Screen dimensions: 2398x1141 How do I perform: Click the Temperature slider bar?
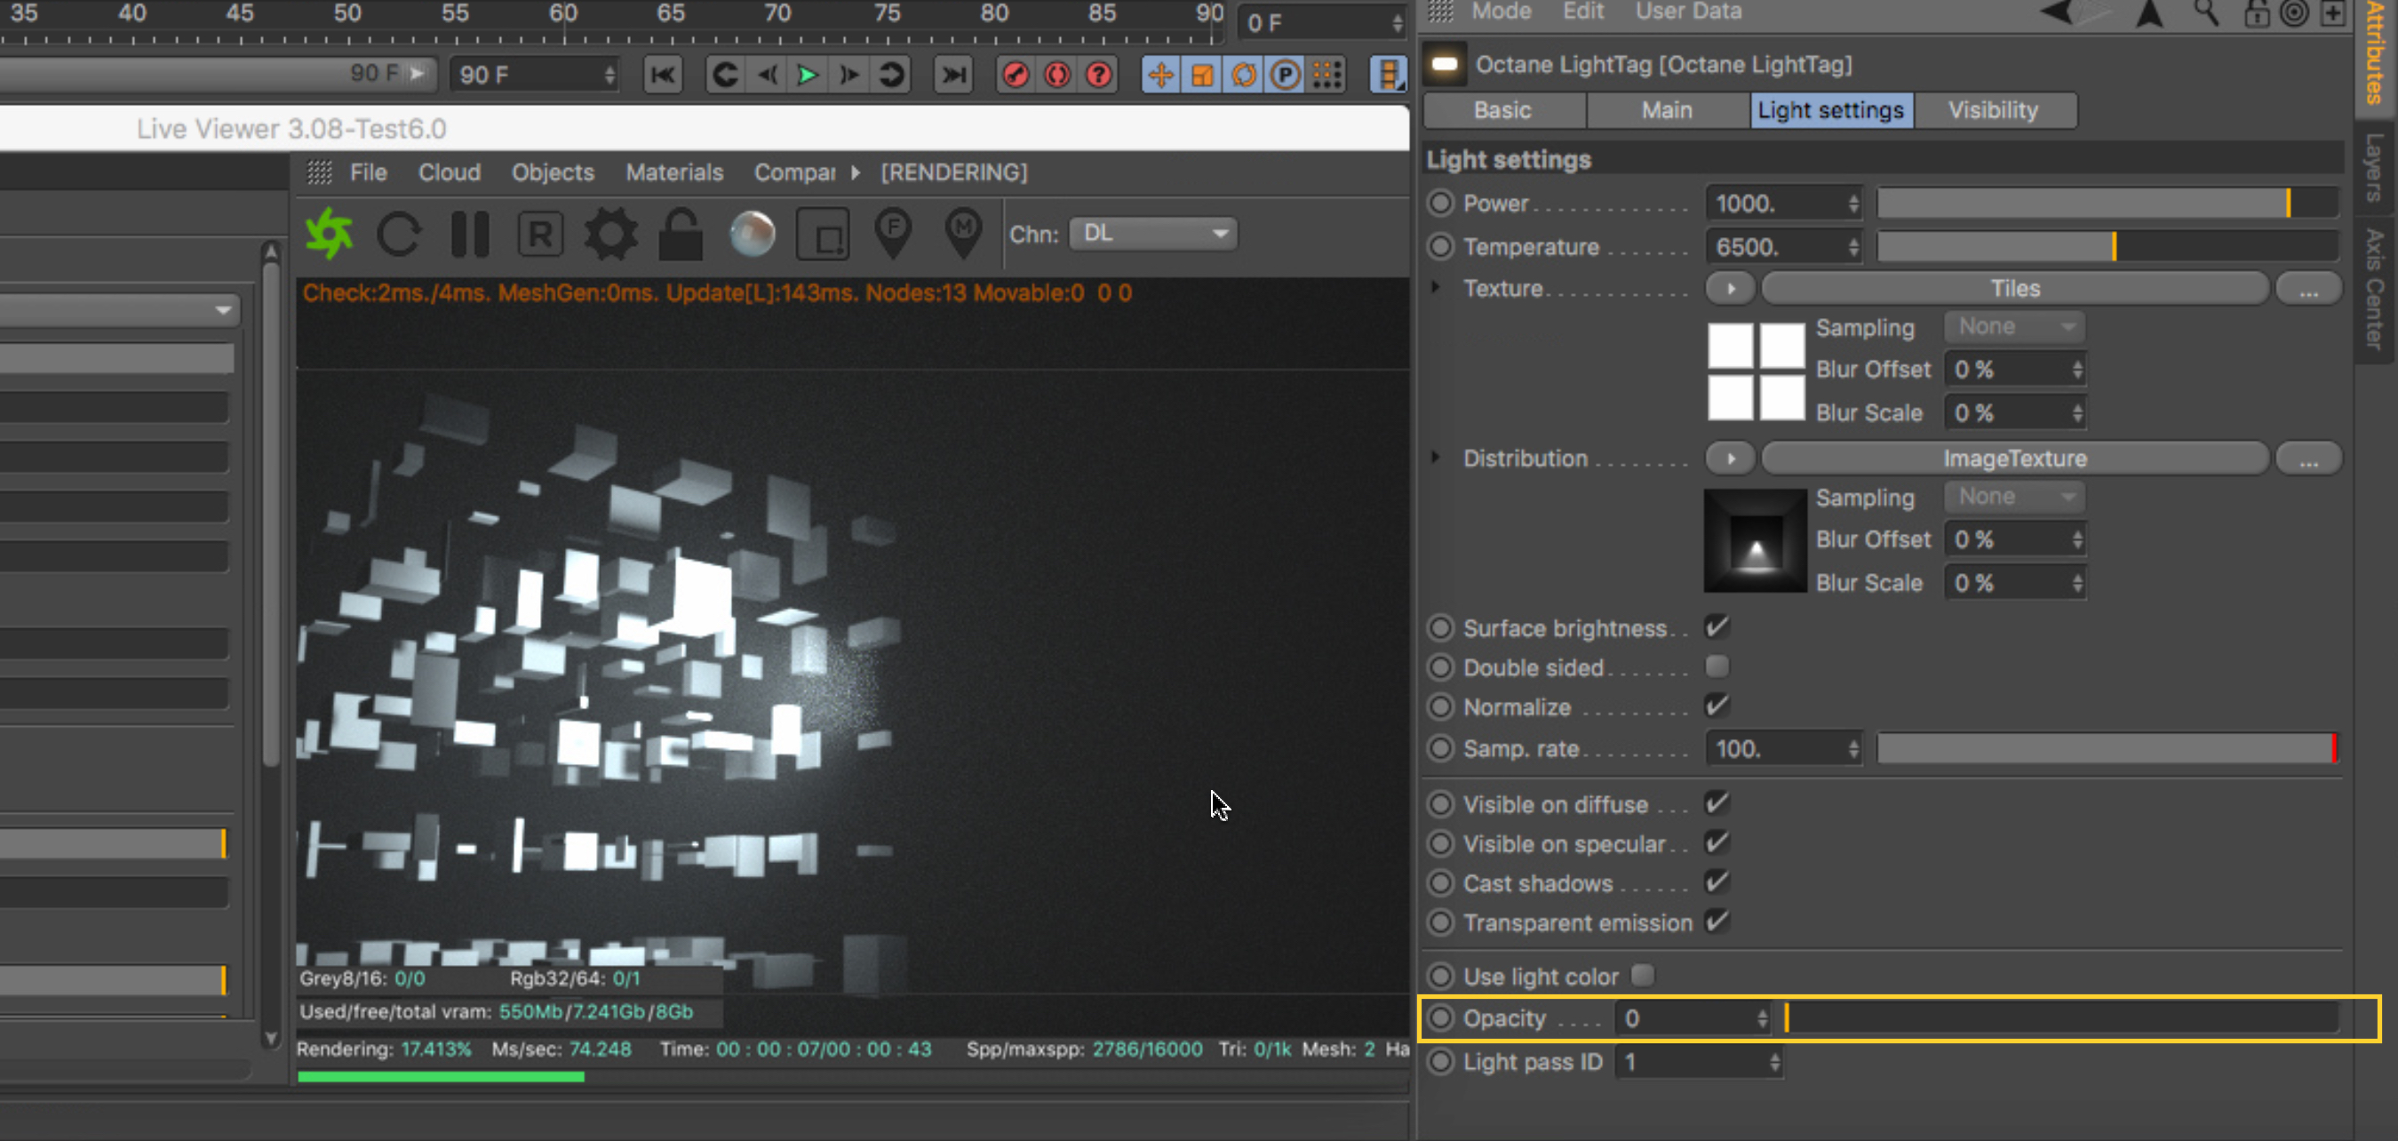pyautogui.click(x=2106, y=247)
